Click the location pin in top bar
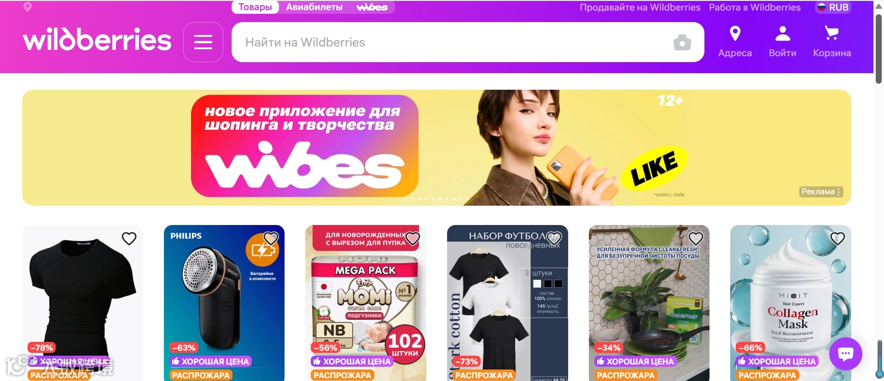 pos(28,7)
